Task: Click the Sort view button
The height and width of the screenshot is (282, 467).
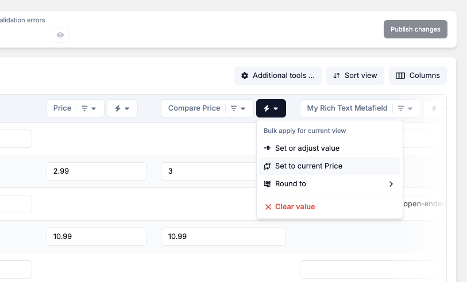Action: (x=355, y=76)
